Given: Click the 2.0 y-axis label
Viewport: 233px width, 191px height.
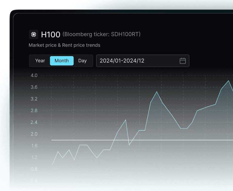Looking at the screenshot, I should click(x=34, y=134).
